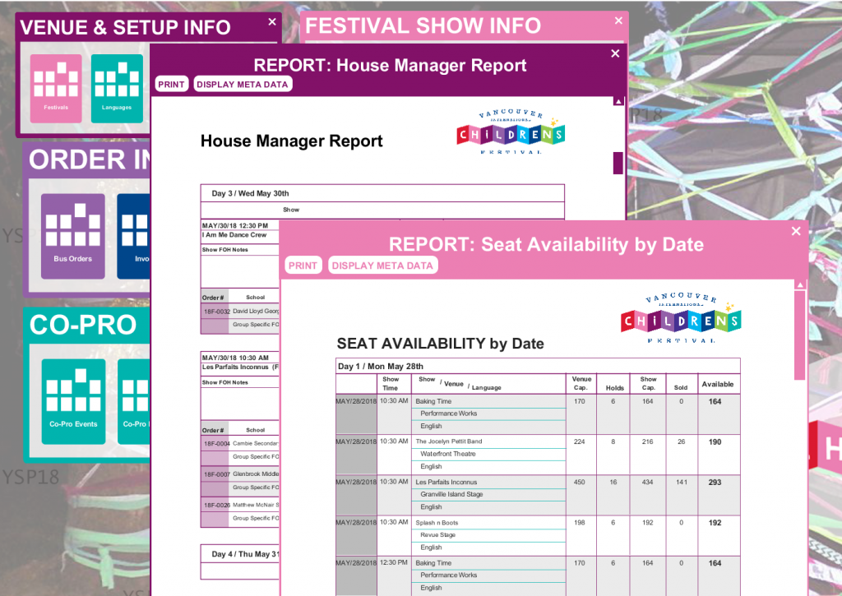The height and width of the screenshot is (596, 842).
Task: Close the Festival Show Info panel
Action: (x=618, y=21)
